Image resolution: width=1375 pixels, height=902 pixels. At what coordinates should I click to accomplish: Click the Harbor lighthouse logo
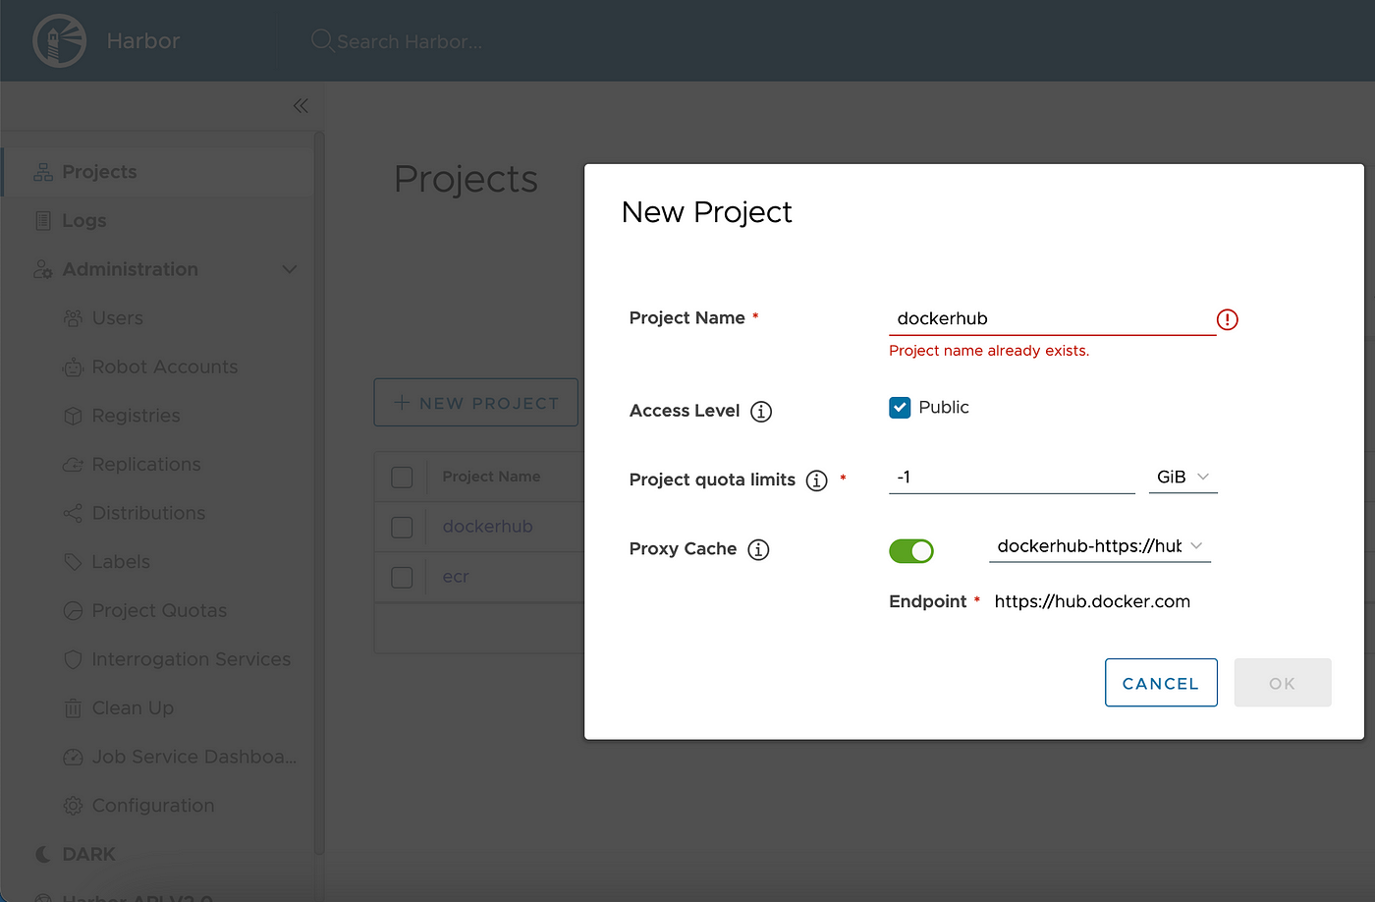(x=59, y=41)
